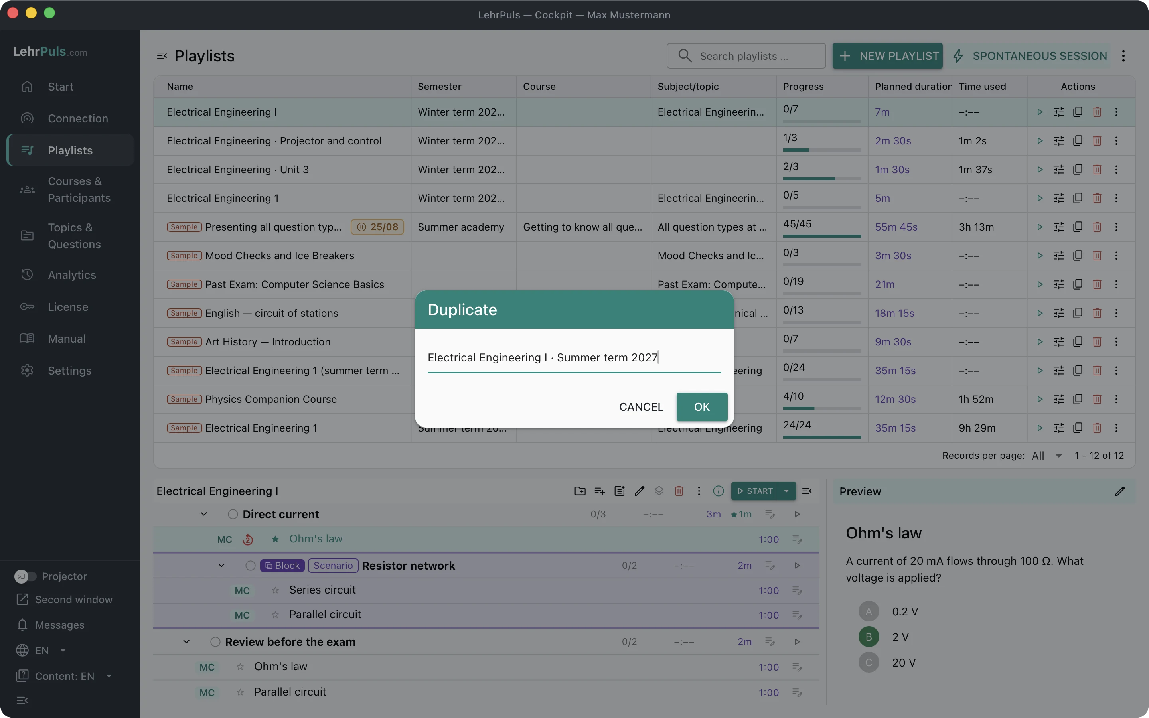Edit the Preview panel with pencil icon
1149x718 pixels.
(x=1119, y=491)
